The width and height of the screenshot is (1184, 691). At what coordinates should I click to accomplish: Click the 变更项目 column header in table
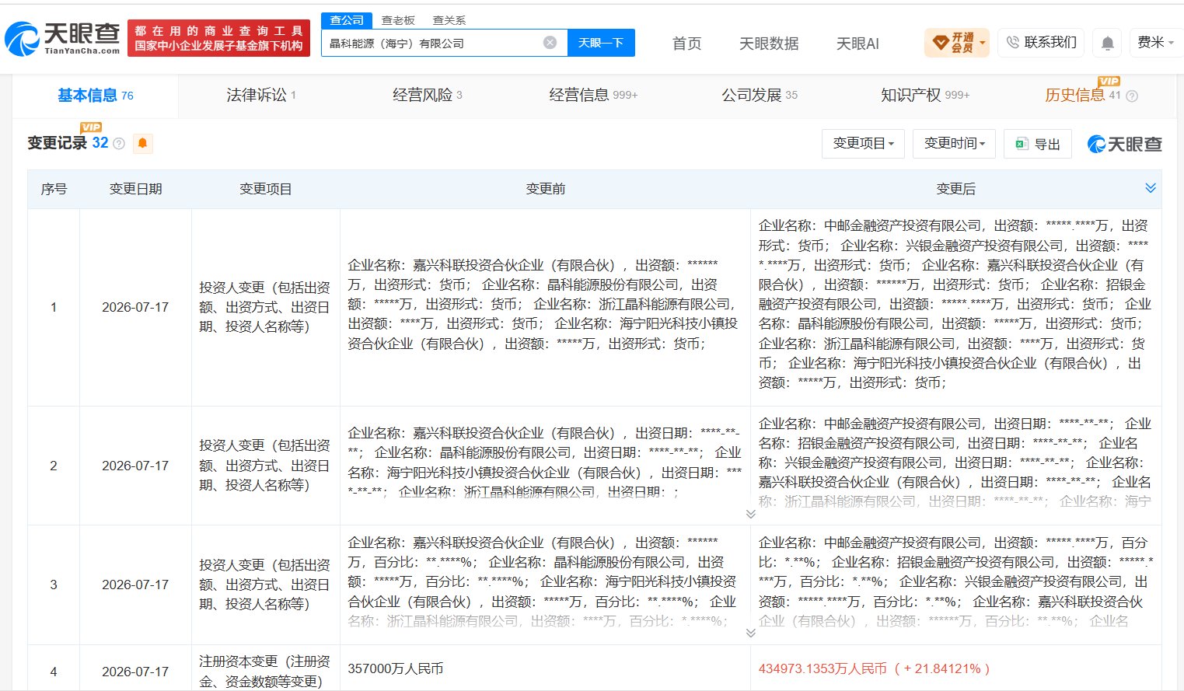(265, 189)
